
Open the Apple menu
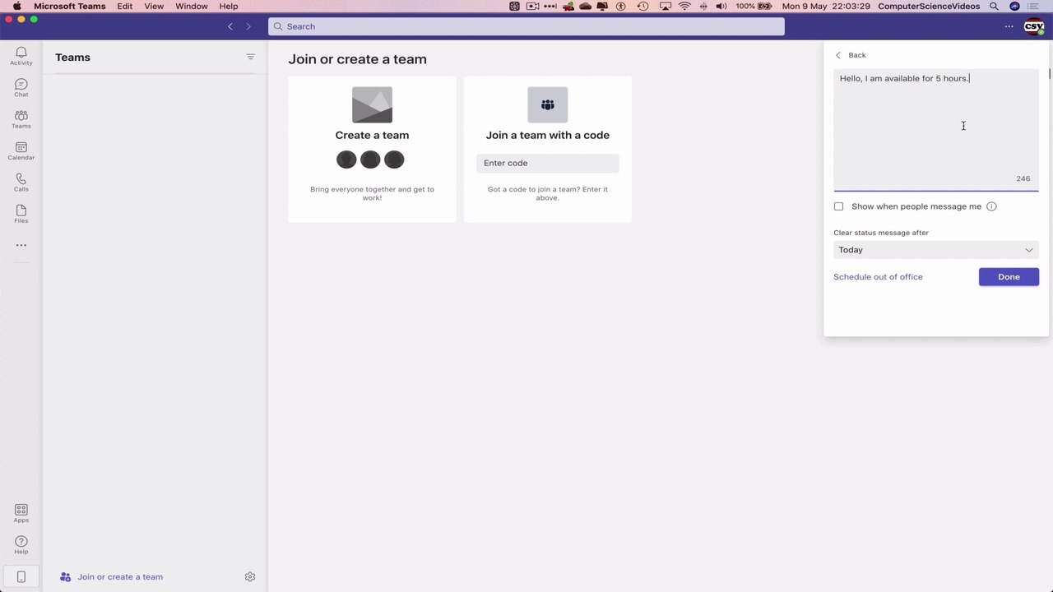click(16, 6)
